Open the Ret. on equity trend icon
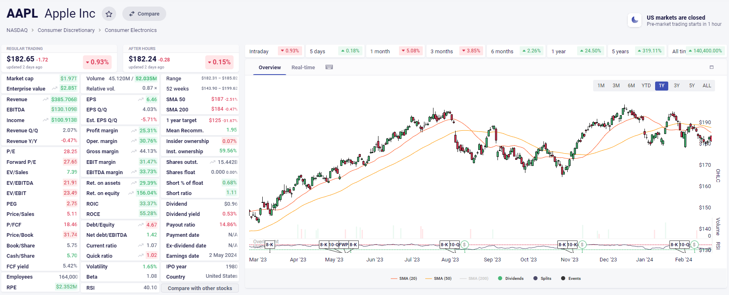729x295 pixels. pyautogui.click(x=131, y=193)
